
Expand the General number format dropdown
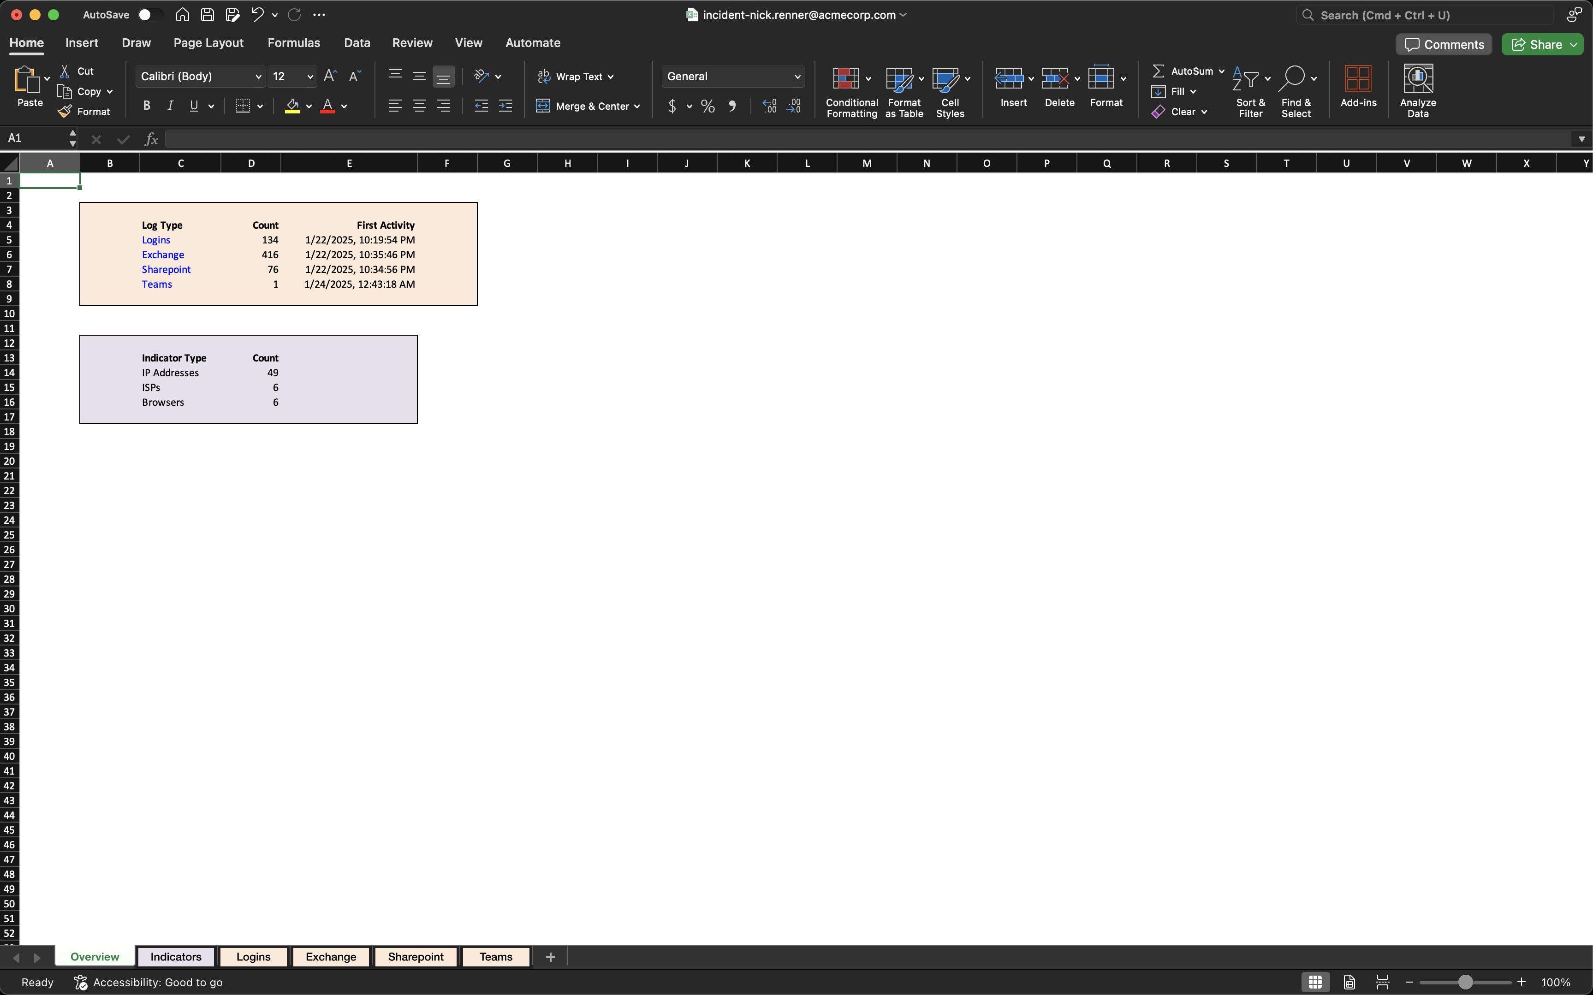[x=797, y=77]
